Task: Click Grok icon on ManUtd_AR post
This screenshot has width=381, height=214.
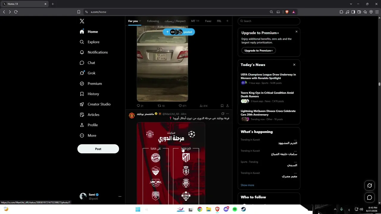Action: click(x=223, y=114)
